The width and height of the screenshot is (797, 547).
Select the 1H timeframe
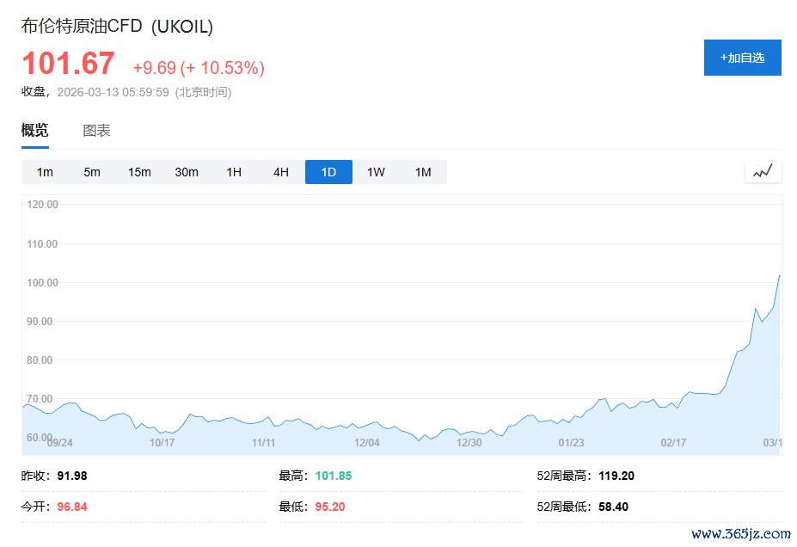(234, 172)
